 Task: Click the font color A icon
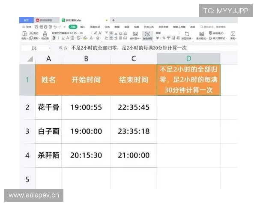91,38
